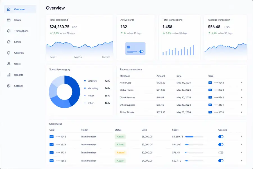Select Controls in the sidebar
Image resolution: width=253 pixels, height=169 pixels.
19,53
